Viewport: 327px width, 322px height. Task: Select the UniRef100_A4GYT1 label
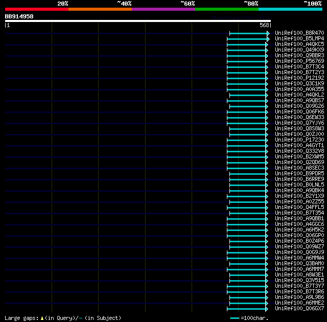pyautogui.click(x=299, y=146)
